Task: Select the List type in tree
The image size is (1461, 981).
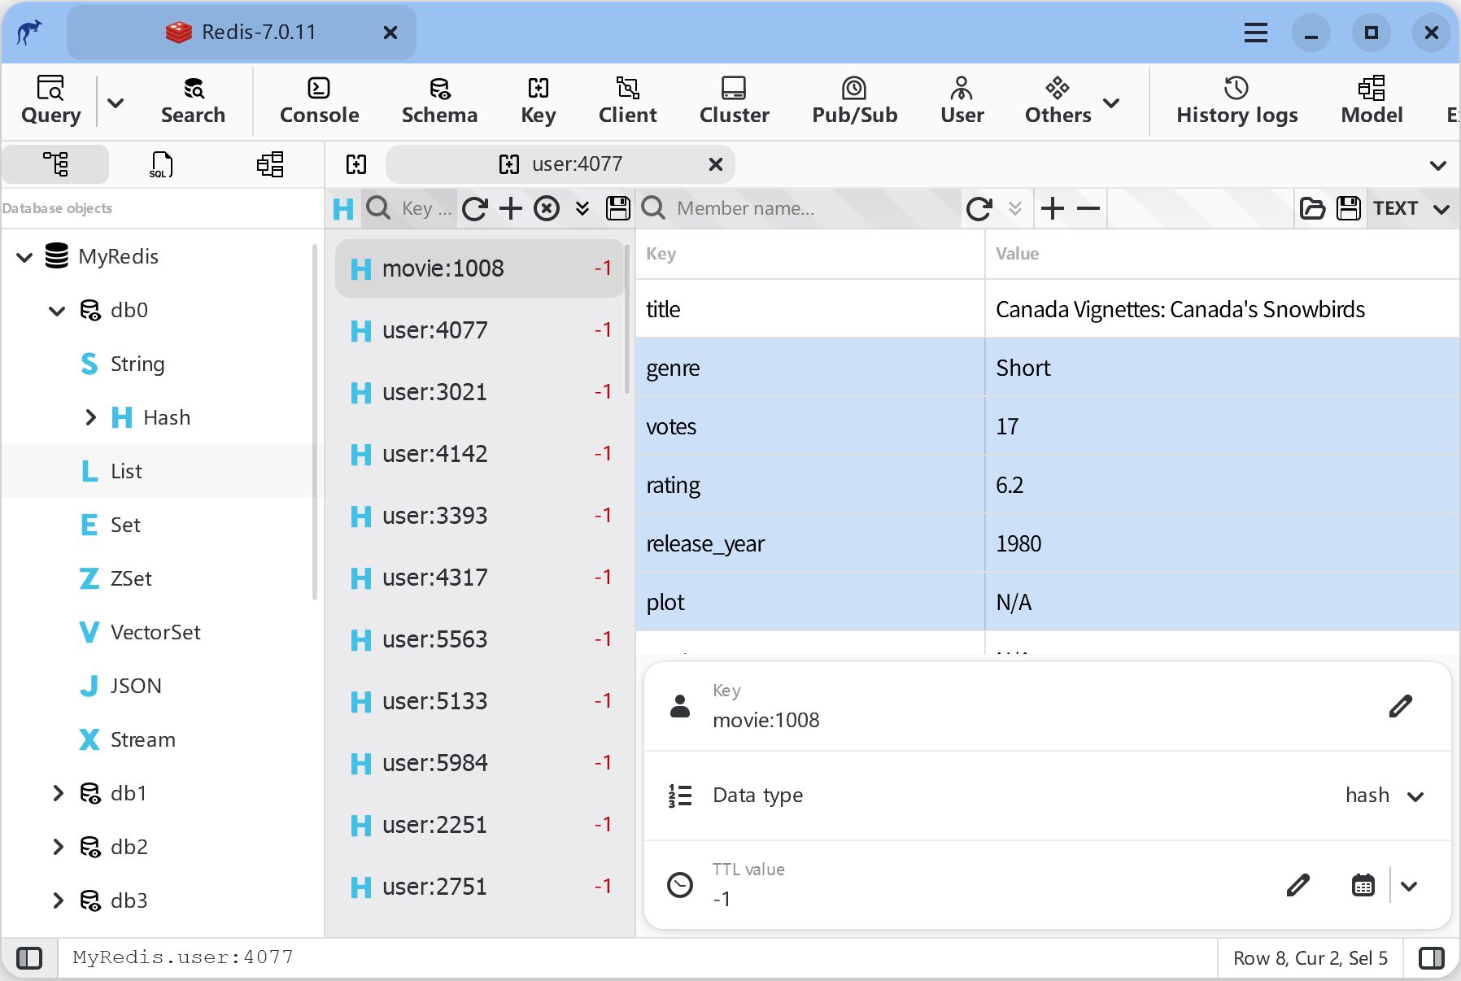Action: (126, 471)
